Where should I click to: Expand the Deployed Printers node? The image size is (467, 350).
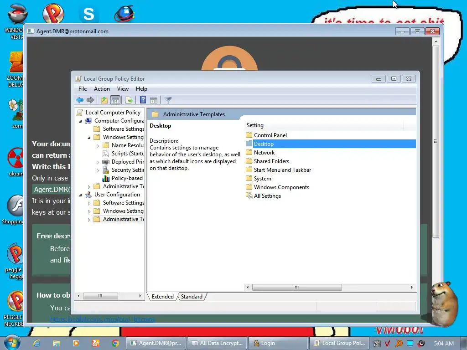[x=98, y=162]
